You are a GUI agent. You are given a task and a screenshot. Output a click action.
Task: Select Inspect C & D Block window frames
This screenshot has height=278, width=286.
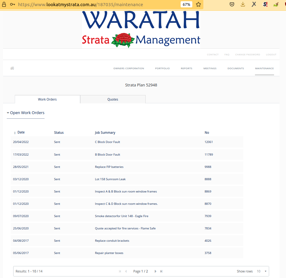[x=126, y=204]
